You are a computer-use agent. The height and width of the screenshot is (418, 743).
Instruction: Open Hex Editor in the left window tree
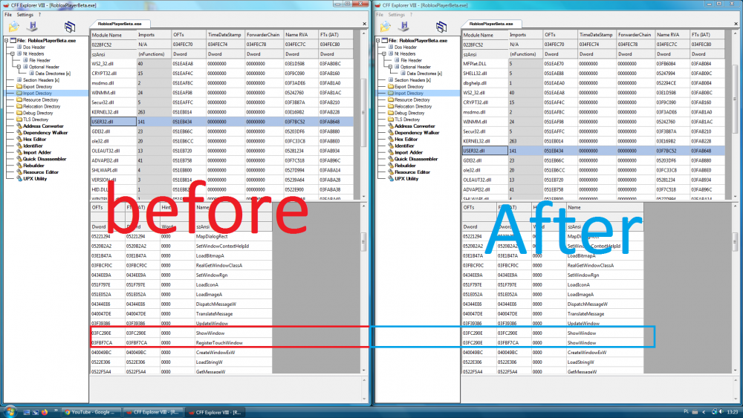(37, 140)
